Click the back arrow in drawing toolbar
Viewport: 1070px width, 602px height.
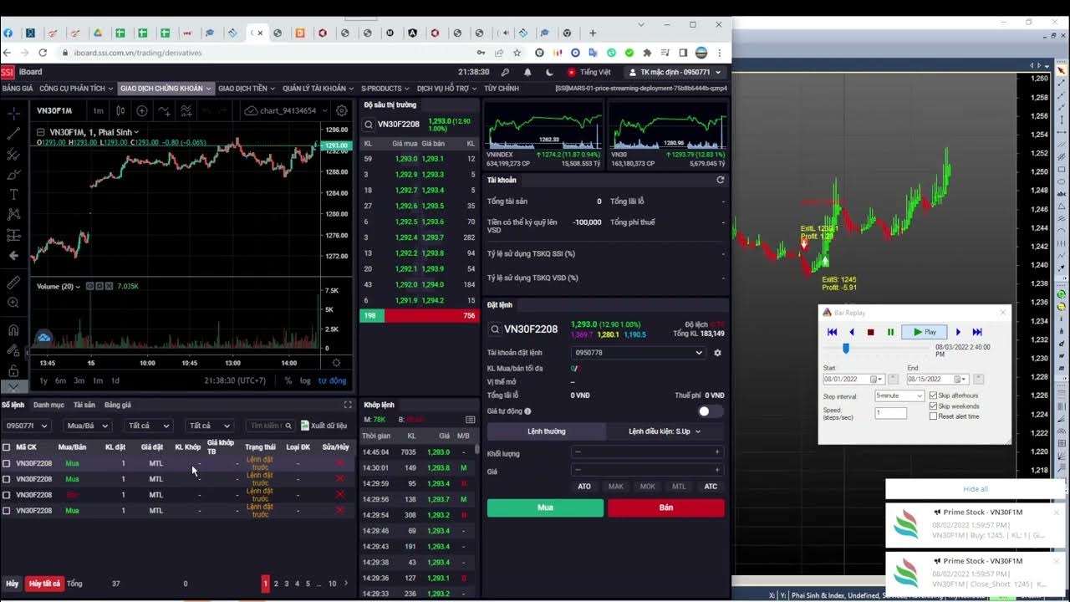point(13,255)
